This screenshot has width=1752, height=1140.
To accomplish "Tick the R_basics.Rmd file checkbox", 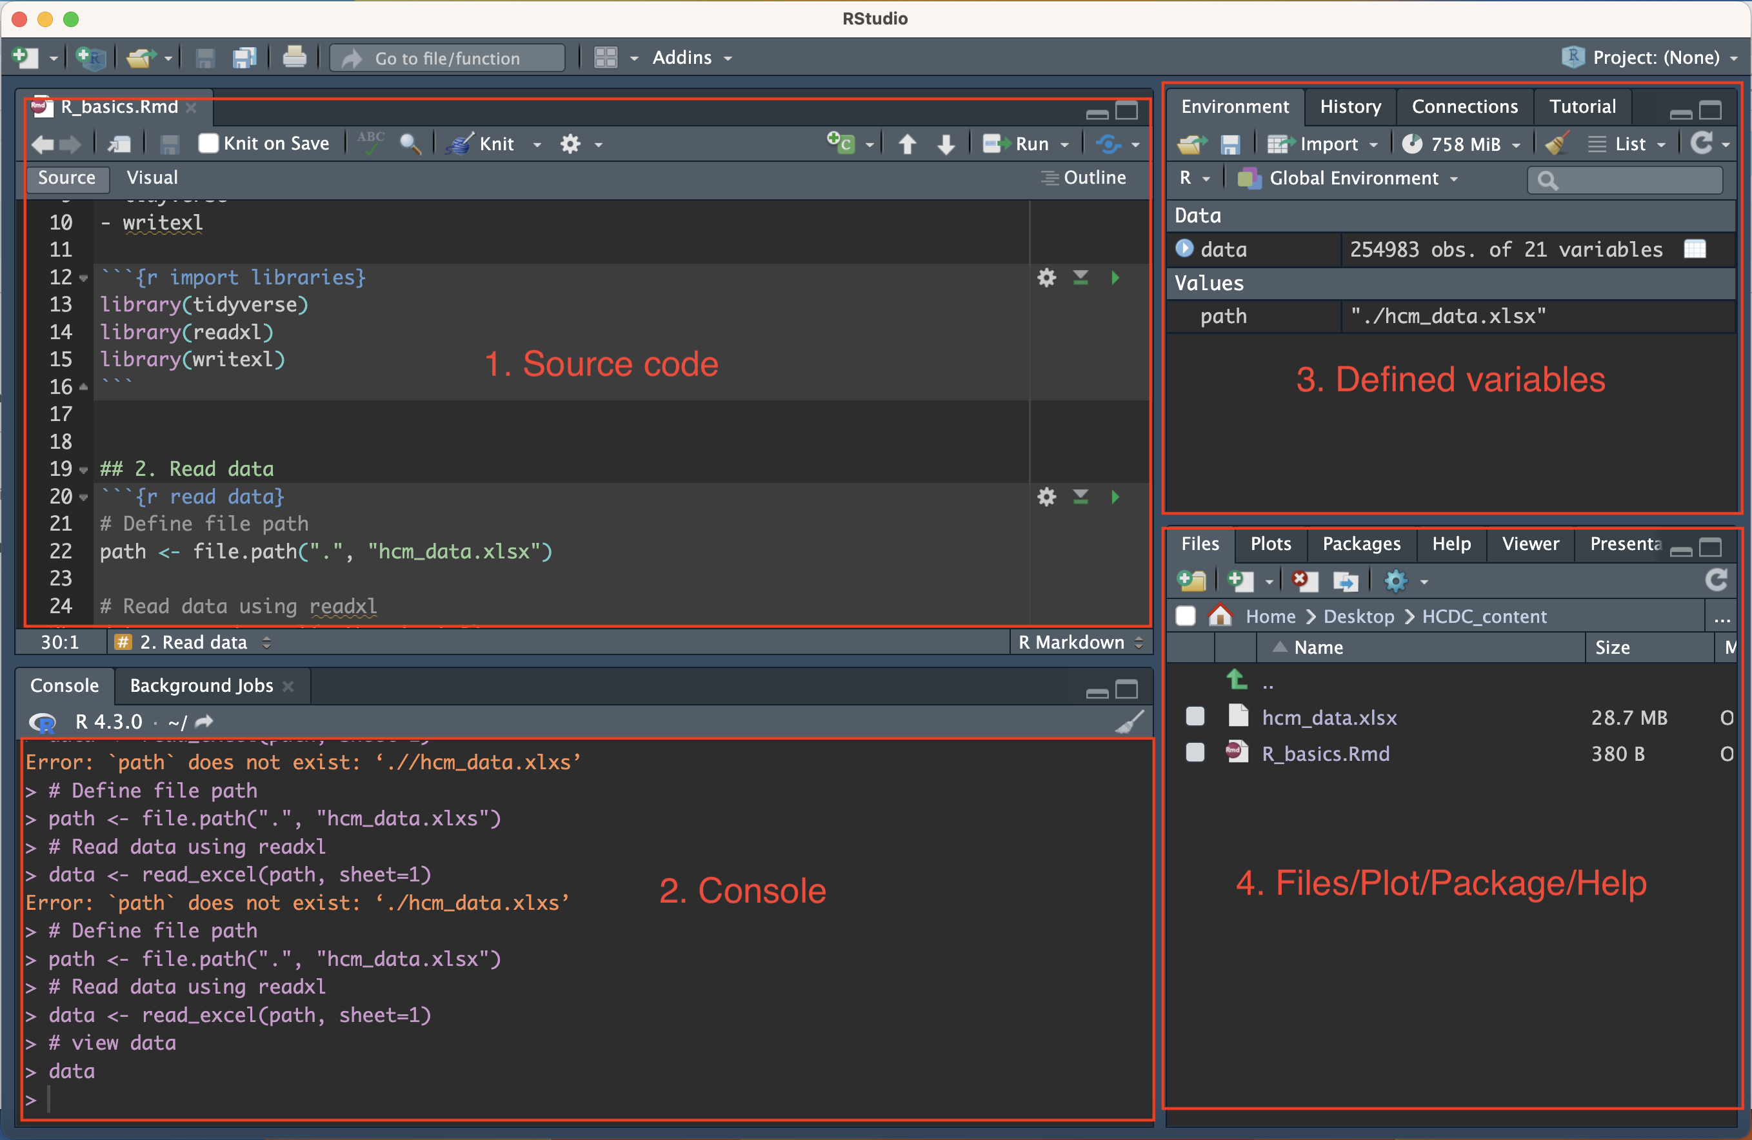I will pyautogui.click(x=1195, y=753).
